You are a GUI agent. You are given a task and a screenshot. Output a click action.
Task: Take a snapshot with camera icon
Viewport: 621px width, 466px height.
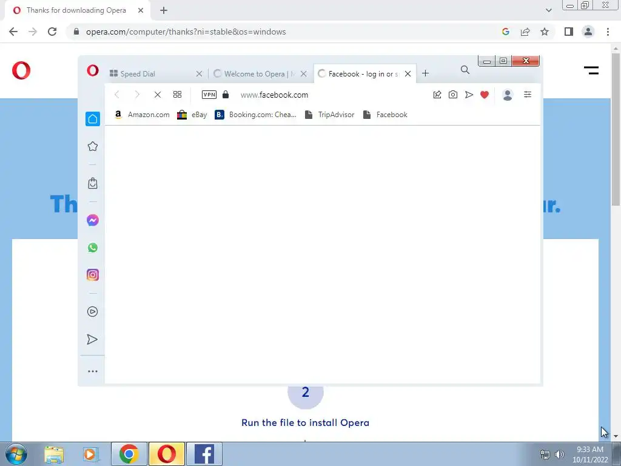click(x=453, y=94)
